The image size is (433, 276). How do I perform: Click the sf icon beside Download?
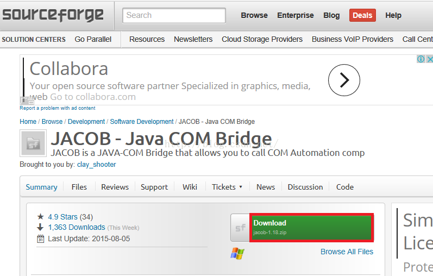click(x=240, y=228)
